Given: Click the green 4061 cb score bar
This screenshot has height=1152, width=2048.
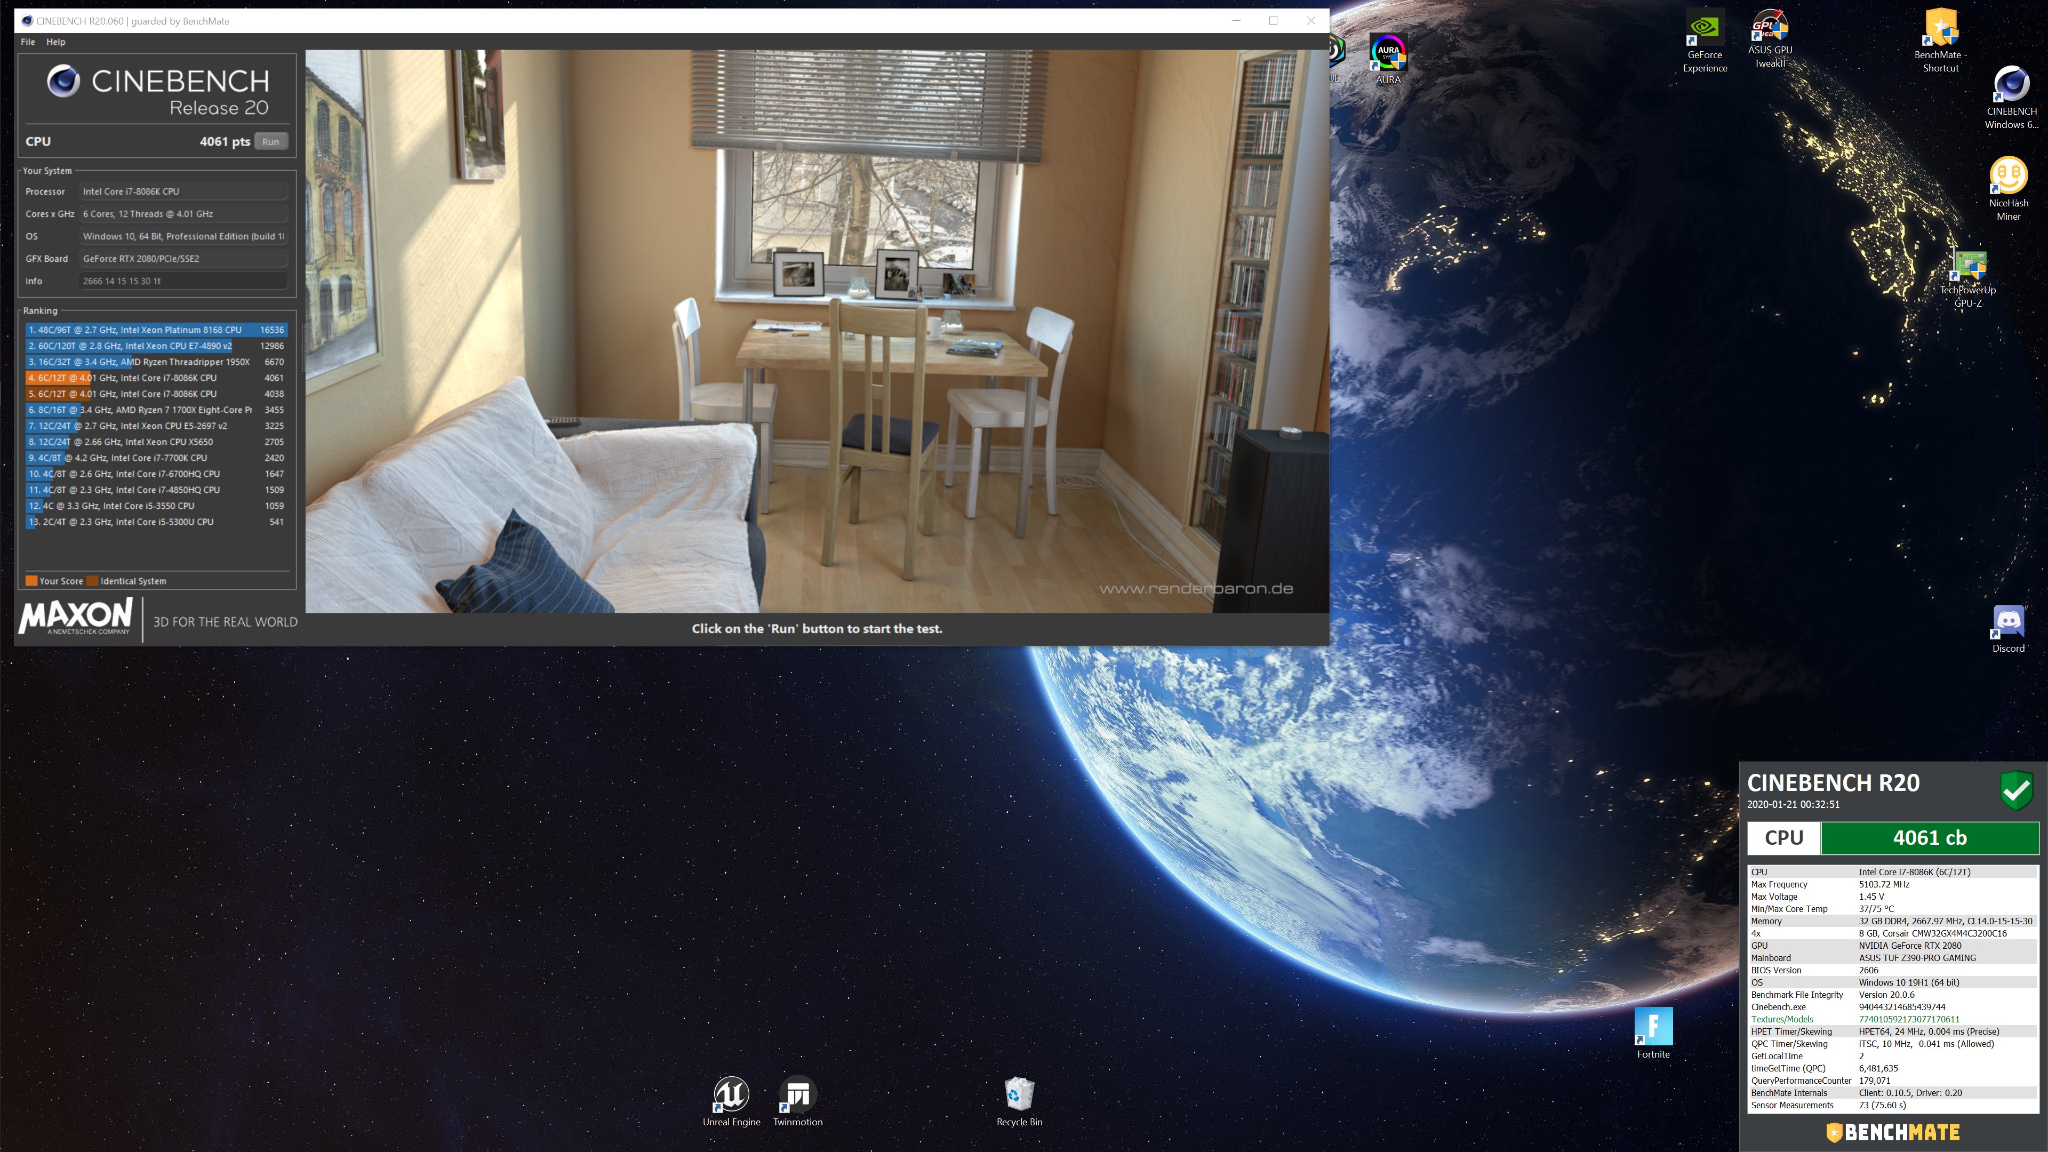Looking at the screenshot, I should [1930, 838].
